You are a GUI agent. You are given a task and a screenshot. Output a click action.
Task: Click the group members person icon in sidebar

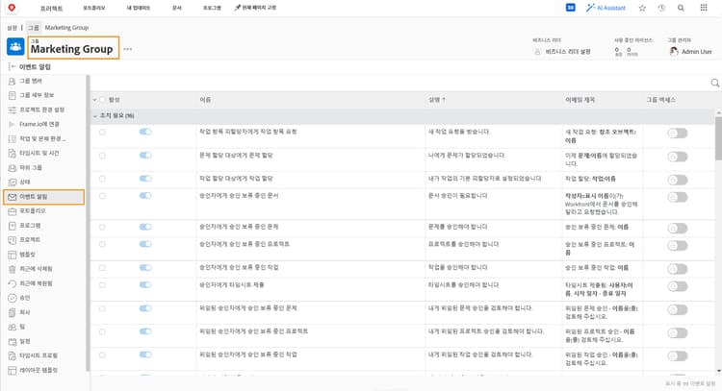point(12,81)
